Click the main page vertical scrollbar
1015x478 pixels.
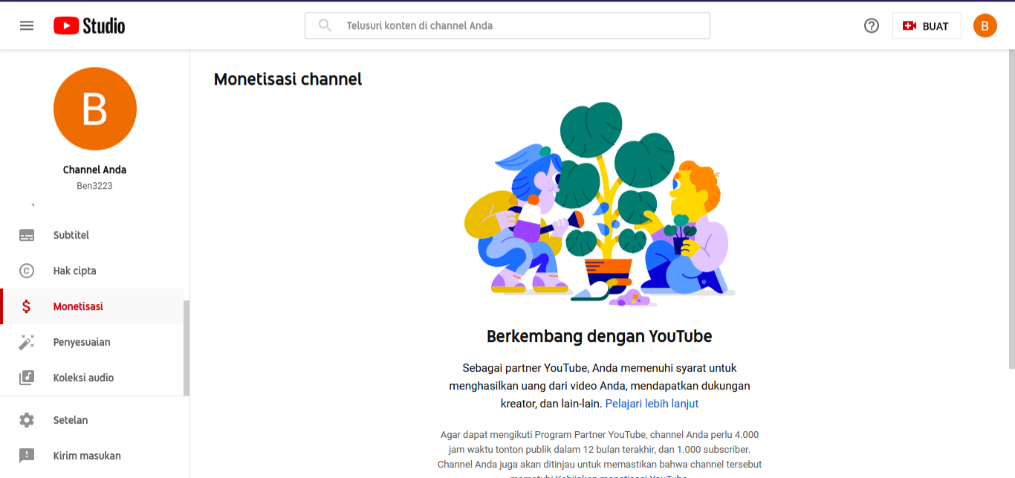[1011, 210]
